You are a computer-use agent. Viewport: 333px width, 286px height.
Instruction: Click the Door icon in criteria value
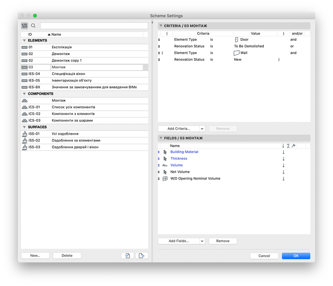coord(236,39)
